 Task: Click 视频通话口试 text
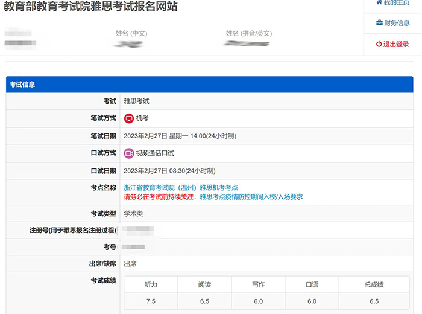[x=155, y=153]
